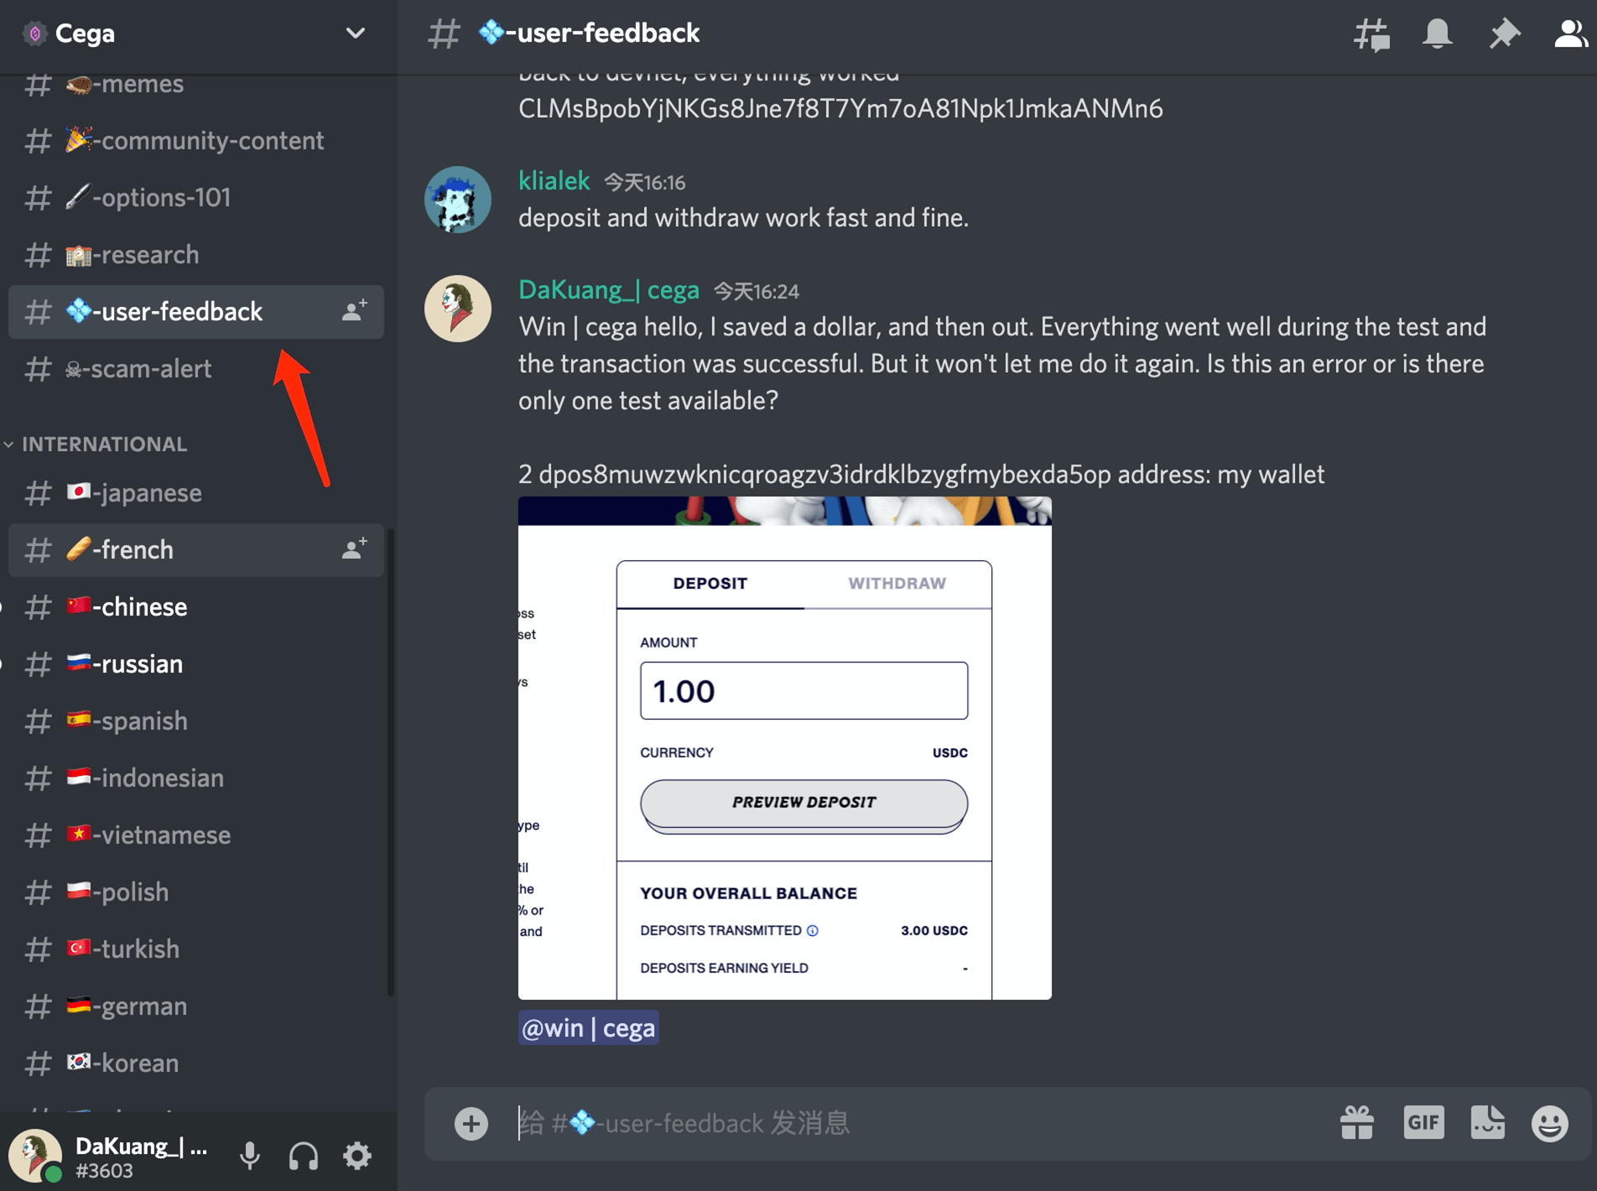
Task: Open pinned messages with pin icon
Action: (1504, 34)
